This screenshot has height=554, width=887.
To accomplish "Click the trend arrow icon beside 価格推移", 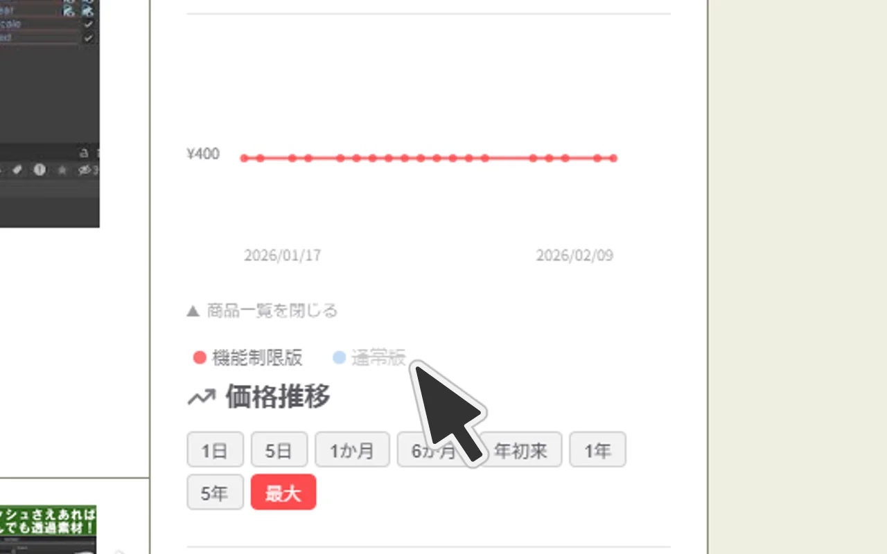I will pyautogui.click(x=201, y=397).
